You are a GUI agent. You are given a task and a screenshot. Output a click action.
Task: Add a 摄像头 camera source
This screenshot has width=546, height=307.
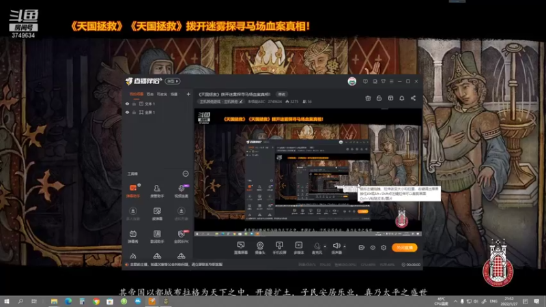pyautogui.click(x=260, y=248)
